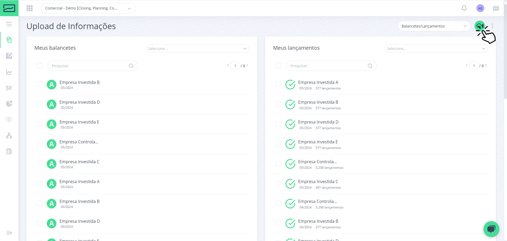Go to previous page in Meus lançamentos
Screen dimensions: 507x241
(467, 66)
